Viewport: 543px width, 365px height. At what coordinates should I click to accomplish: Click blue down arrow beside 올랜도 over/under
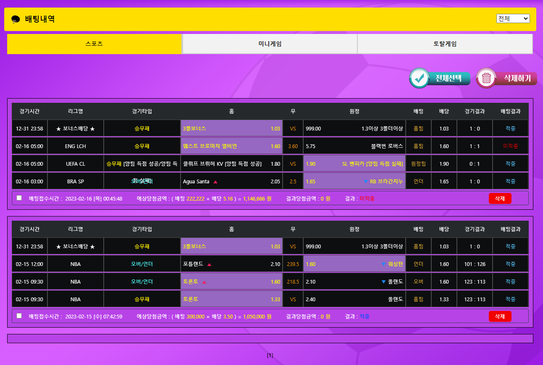(x=383, y=282)
